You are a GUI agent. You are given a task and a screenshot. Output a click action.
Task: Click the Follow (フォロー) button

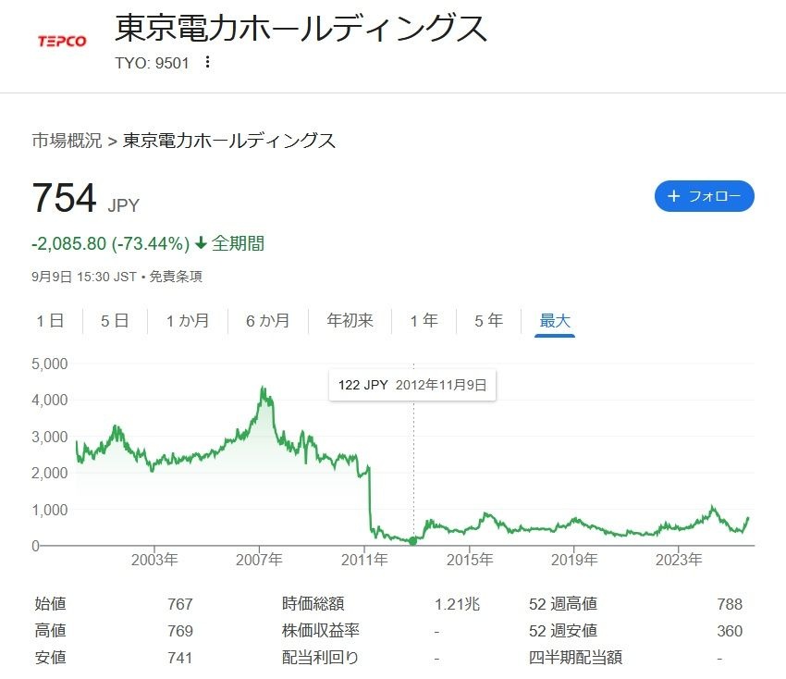(704, 196)
